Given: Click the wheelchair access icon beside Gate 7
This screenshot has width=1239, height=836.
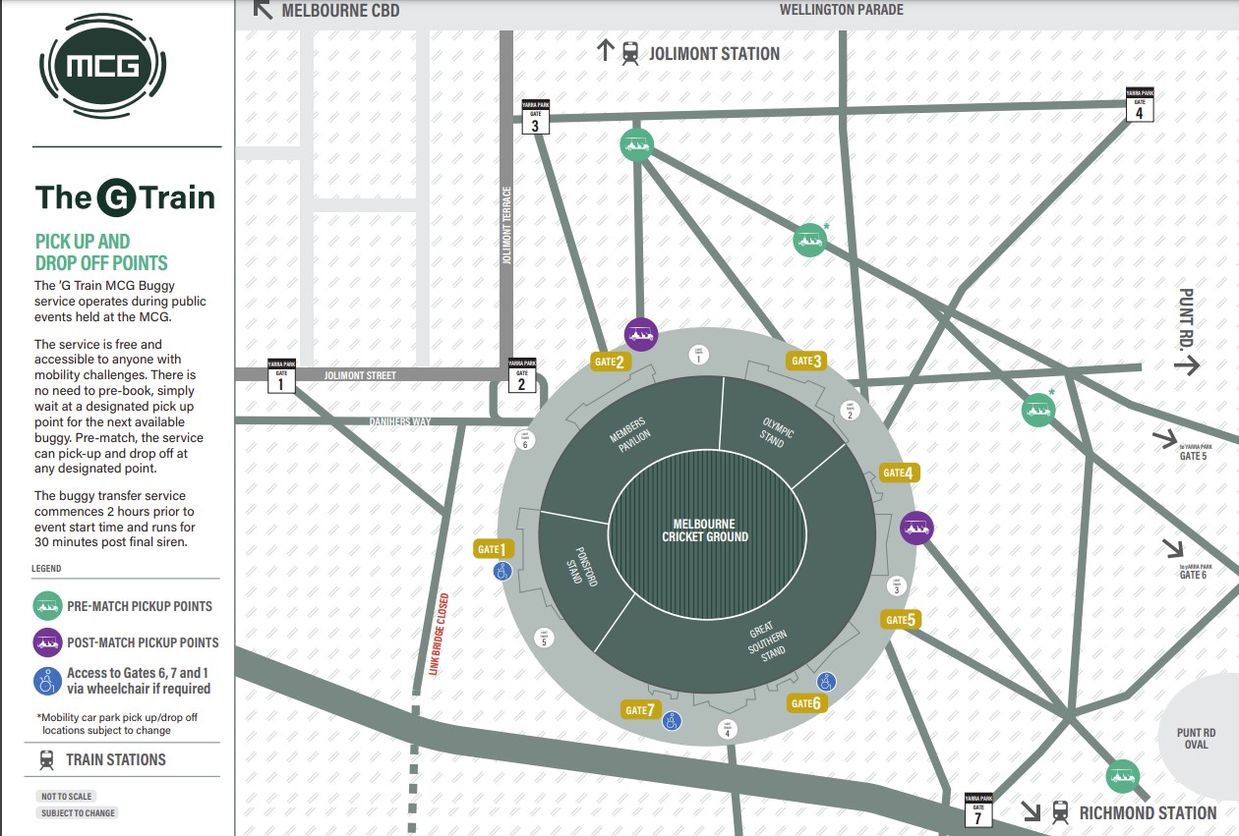Looking at the screenshot, I should coord(672,721).
